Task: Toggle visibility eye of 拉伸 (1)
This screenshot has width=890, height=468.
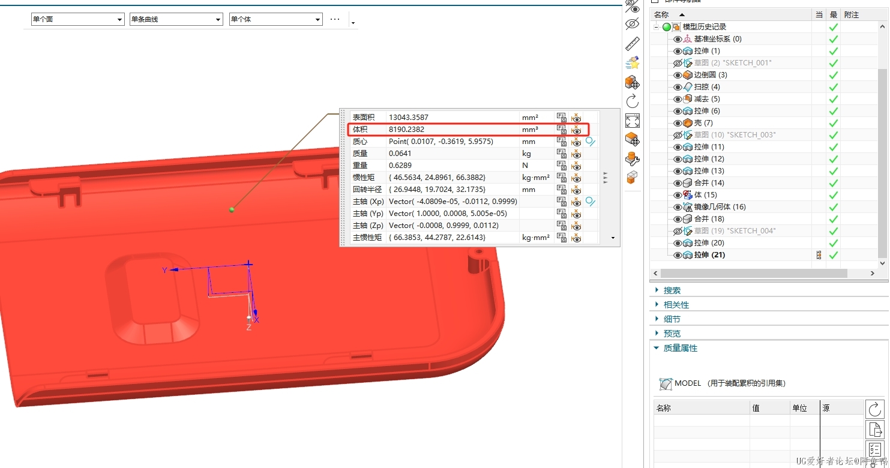Action: click(x=678, y=51)
